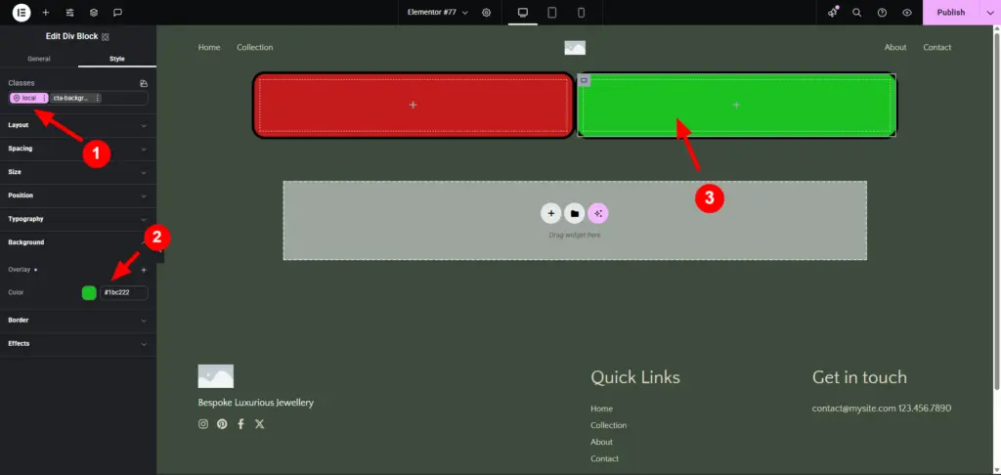Click the icon beside Edit Div Block title
Image resolution: width=1001 pixels, height=475 pixels.
(x=106, y=37)
